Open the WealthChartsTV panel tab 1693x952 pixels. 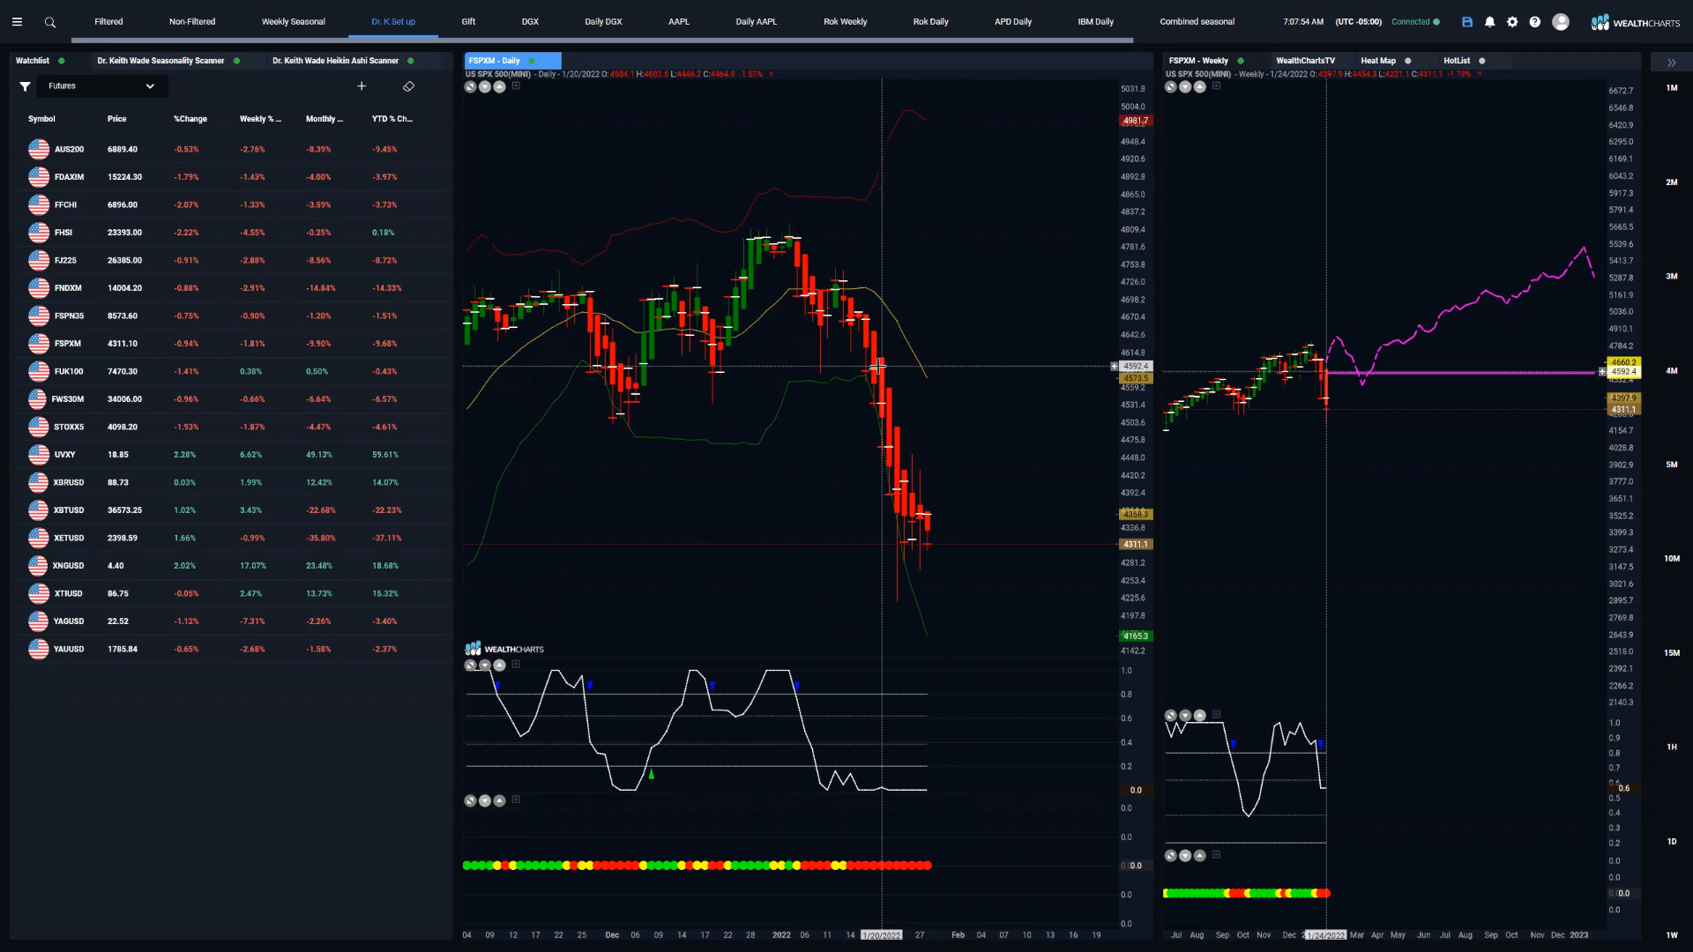point(1305,61)
